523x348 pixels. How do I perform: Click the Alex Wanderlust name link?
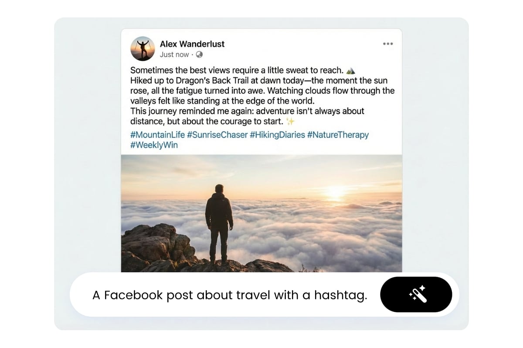[192, 44]
